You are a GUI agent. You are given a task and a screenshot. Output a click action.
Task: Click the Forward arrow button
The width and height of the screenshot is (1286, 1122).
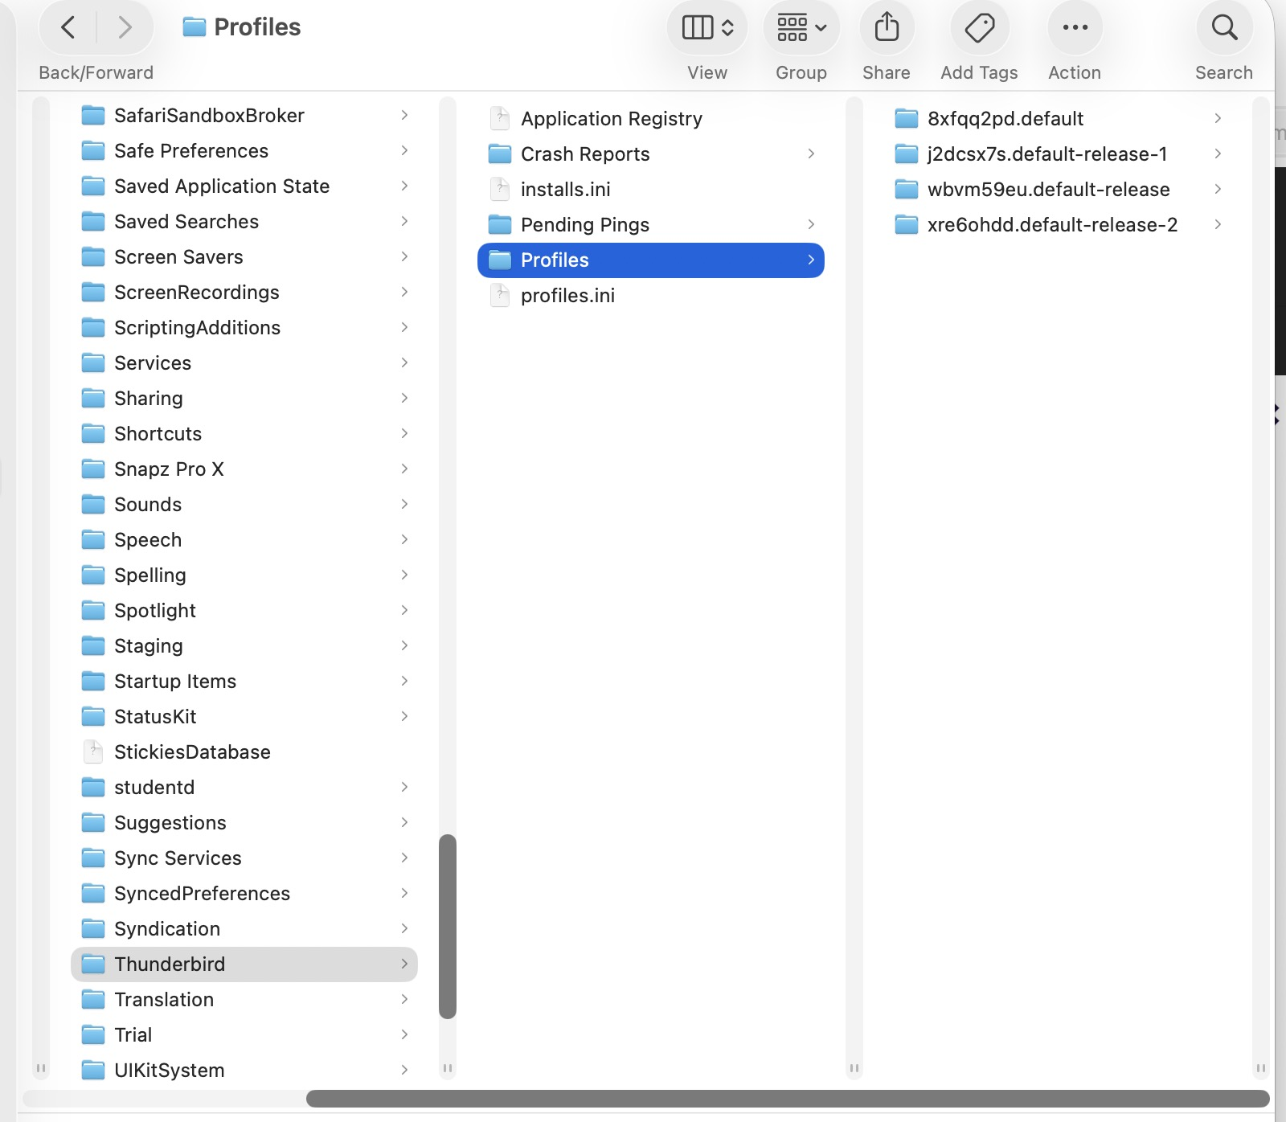125,28
